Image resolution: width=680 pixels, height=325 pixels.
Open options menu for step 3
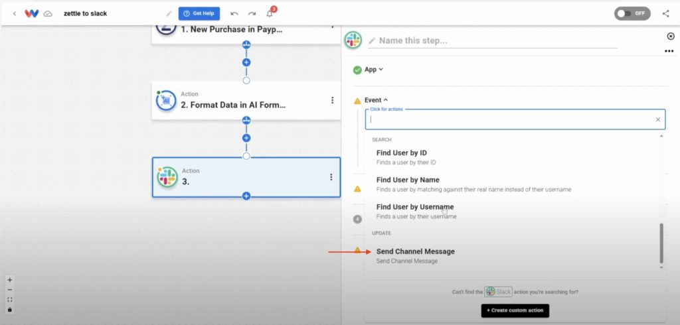pyautogui.click(x=331, y=177)
